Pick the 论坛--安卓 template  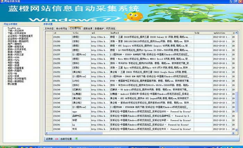click(x=13, y=76)
